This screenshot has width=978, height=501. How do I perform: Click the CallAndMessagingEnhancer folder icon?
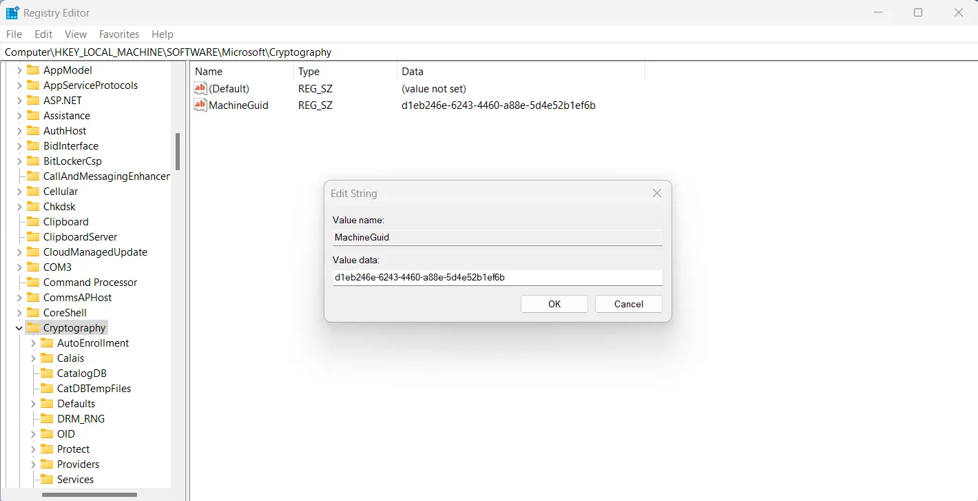pos(33,176)
